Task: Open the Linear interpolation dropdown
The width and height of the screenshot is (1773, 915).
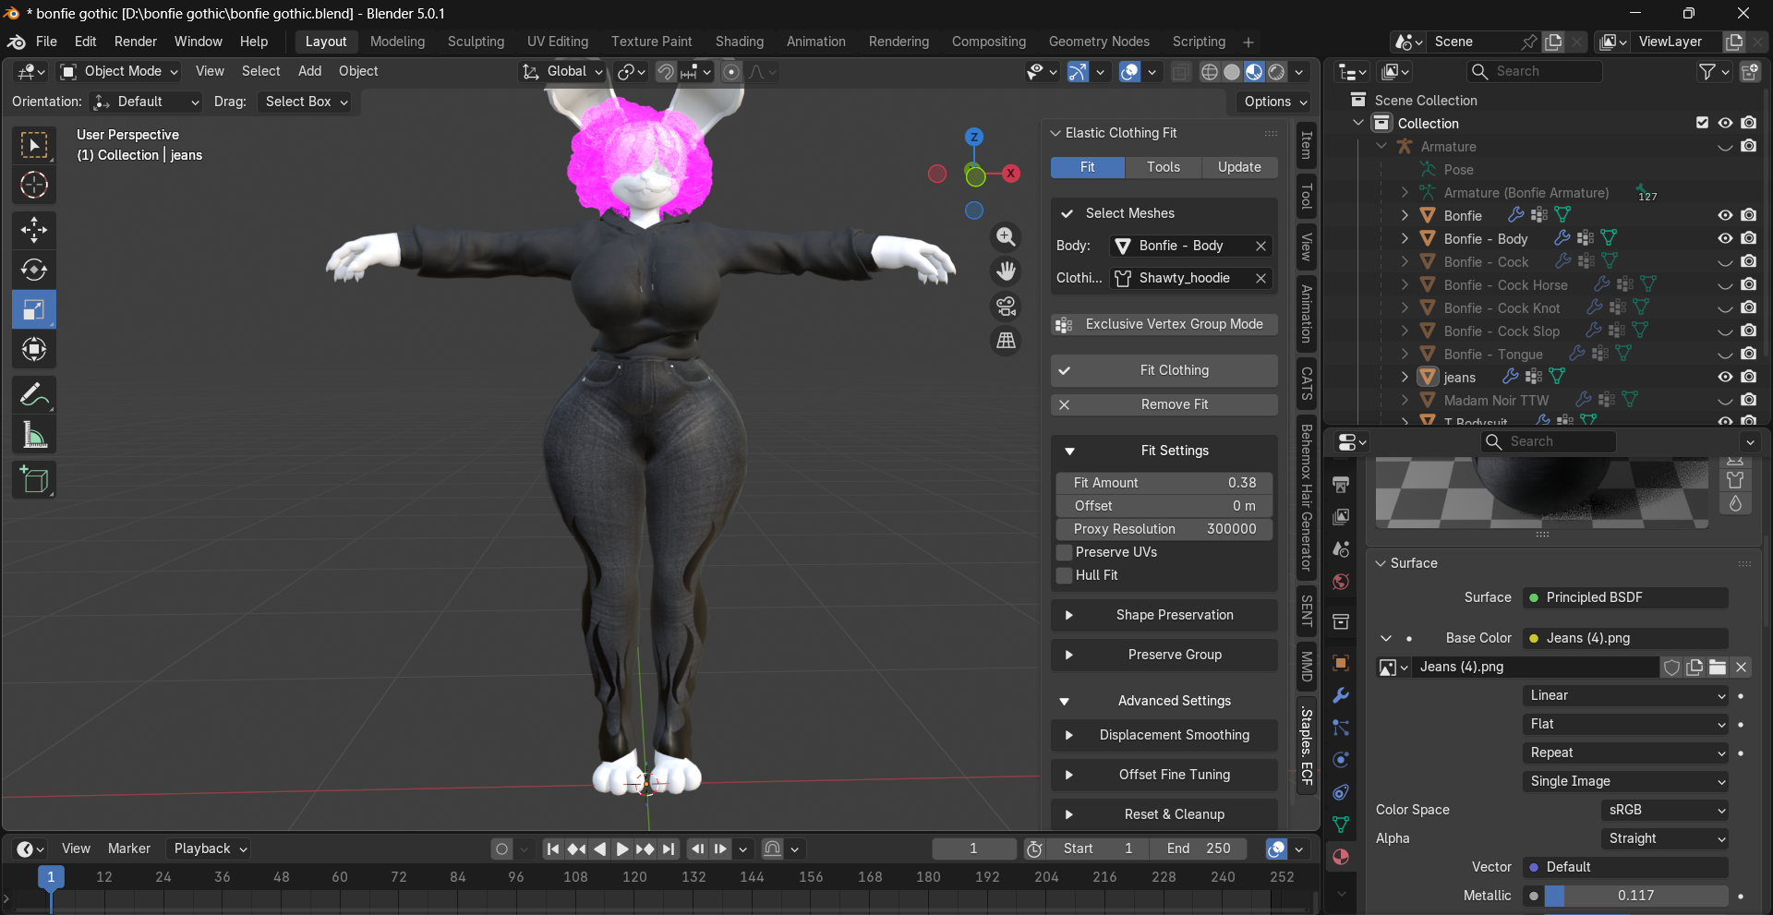Action: tap(1625, 695)
